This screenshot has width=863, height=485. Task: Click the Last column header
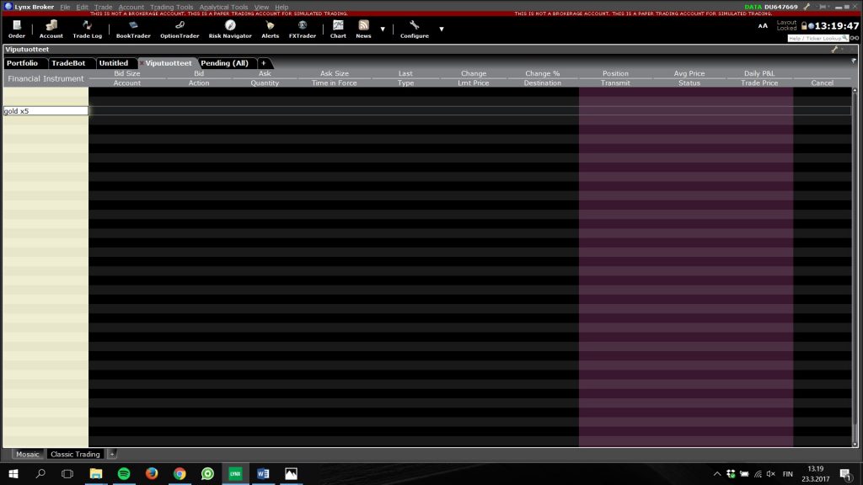pos(405,73)
